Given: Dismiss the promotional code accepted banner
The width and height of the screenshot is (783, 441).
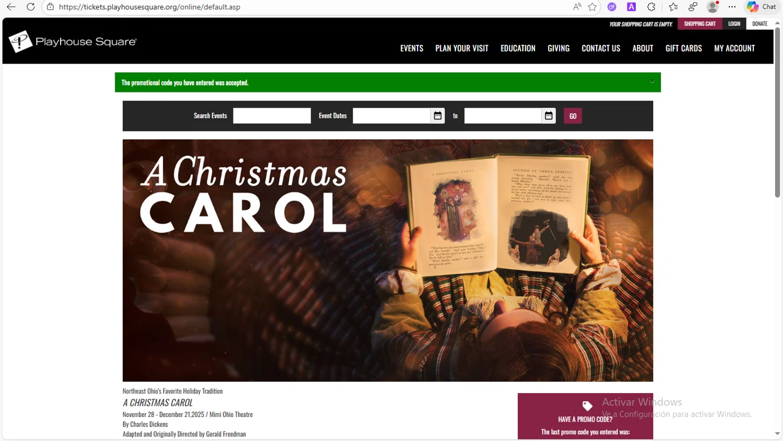Looking at the screenshot, I should coord(652,81).
